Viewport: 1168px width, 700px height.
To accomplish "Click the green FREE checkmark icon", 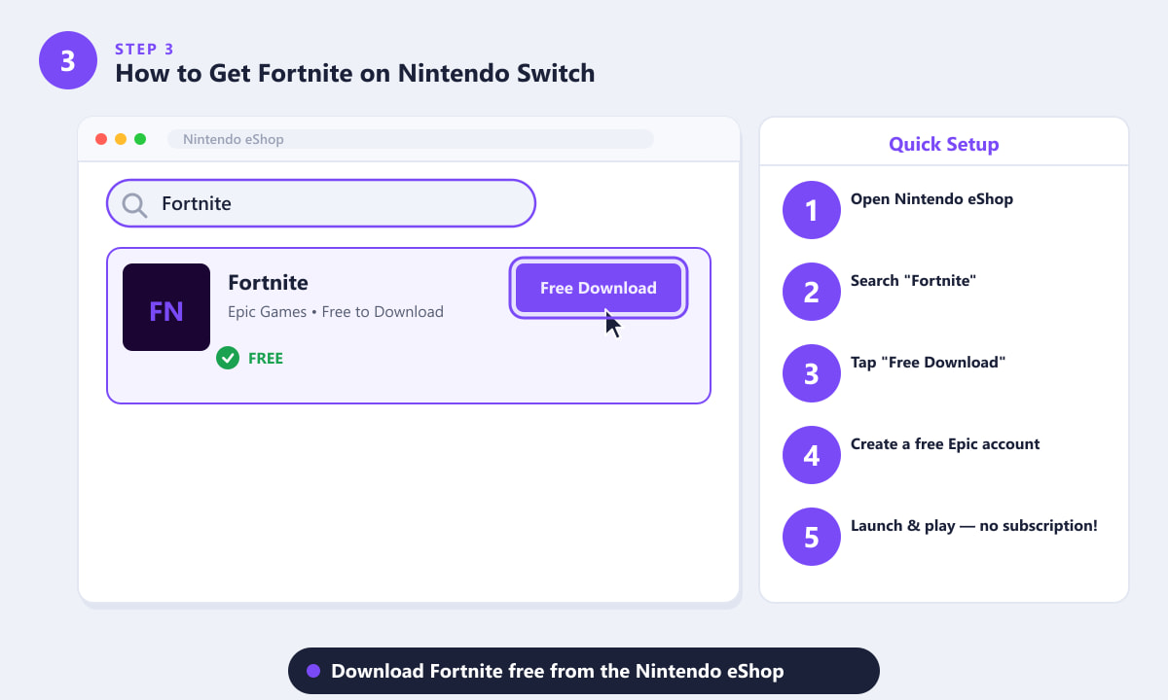I will click(228, 358).
